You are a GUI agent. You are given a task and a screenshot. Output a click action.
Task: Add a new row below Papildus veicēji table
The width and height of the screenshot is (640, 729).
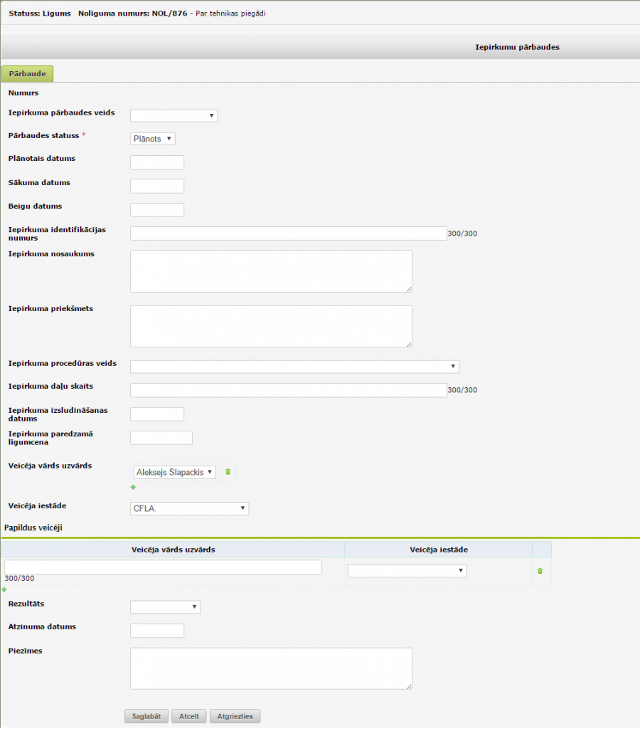pos(4,589)
